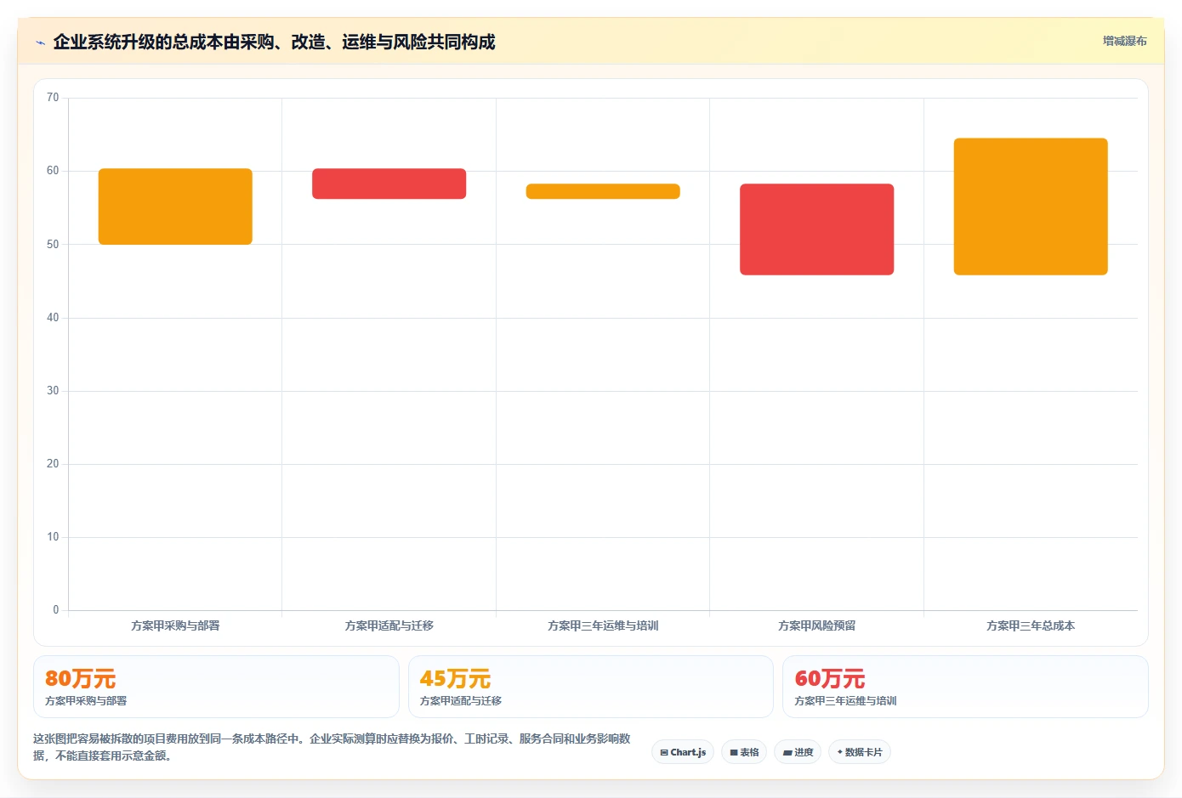Click the 进度 tag chip
The image size is (1182, 798).
pos(798,752)
